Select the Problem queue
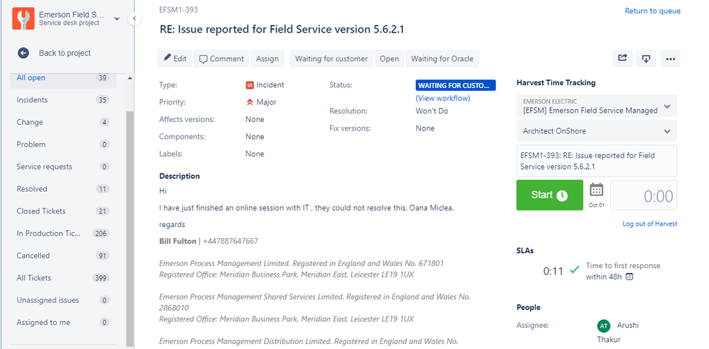The width and height of the screenshot is (709, 349). [x=63, y=144]
